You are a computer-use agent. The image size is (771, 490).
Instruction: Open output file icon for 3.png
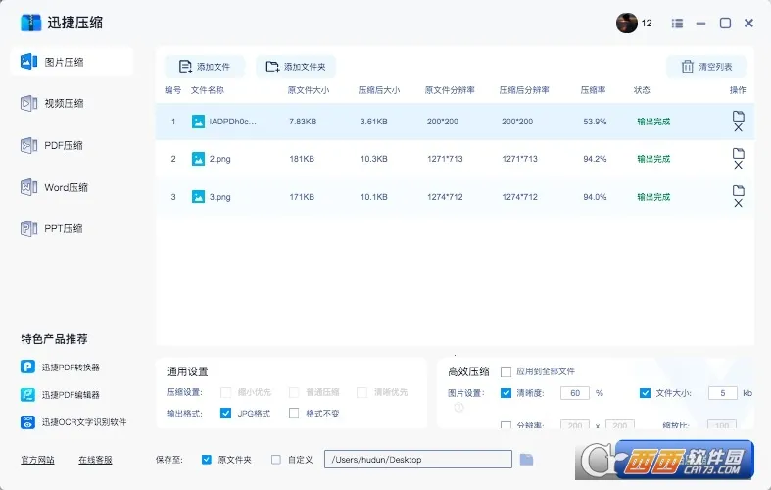(738, 190)
